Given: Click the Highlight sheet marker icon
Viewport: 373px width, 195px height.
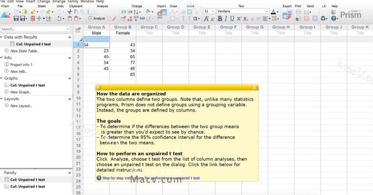Looking at the screenshot, I should (x=33, y=12).
